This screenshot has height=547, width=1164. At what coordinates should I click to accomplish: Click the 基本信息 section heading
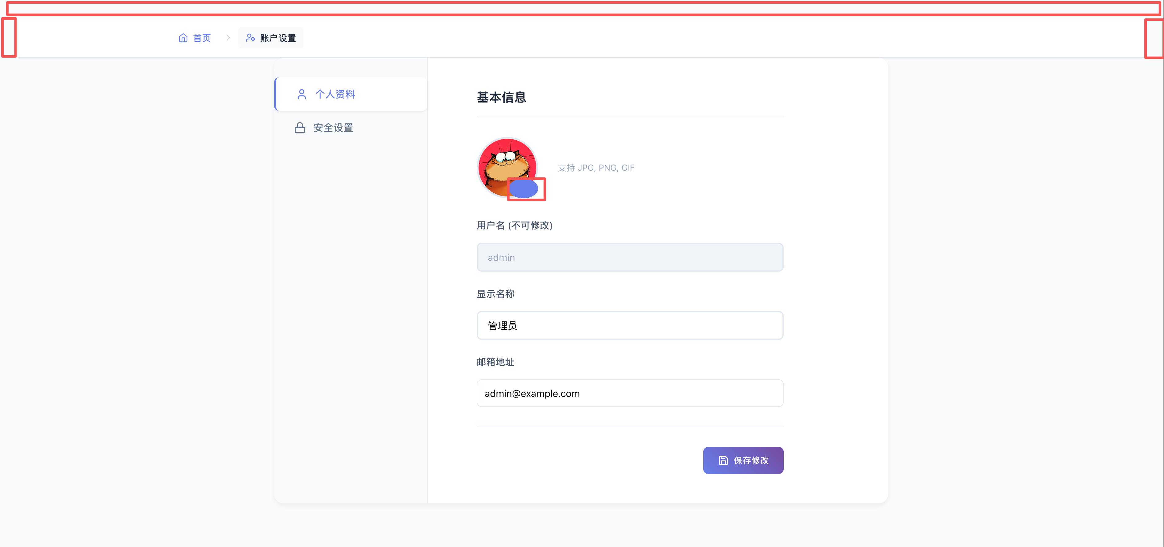tap(501, 97)
